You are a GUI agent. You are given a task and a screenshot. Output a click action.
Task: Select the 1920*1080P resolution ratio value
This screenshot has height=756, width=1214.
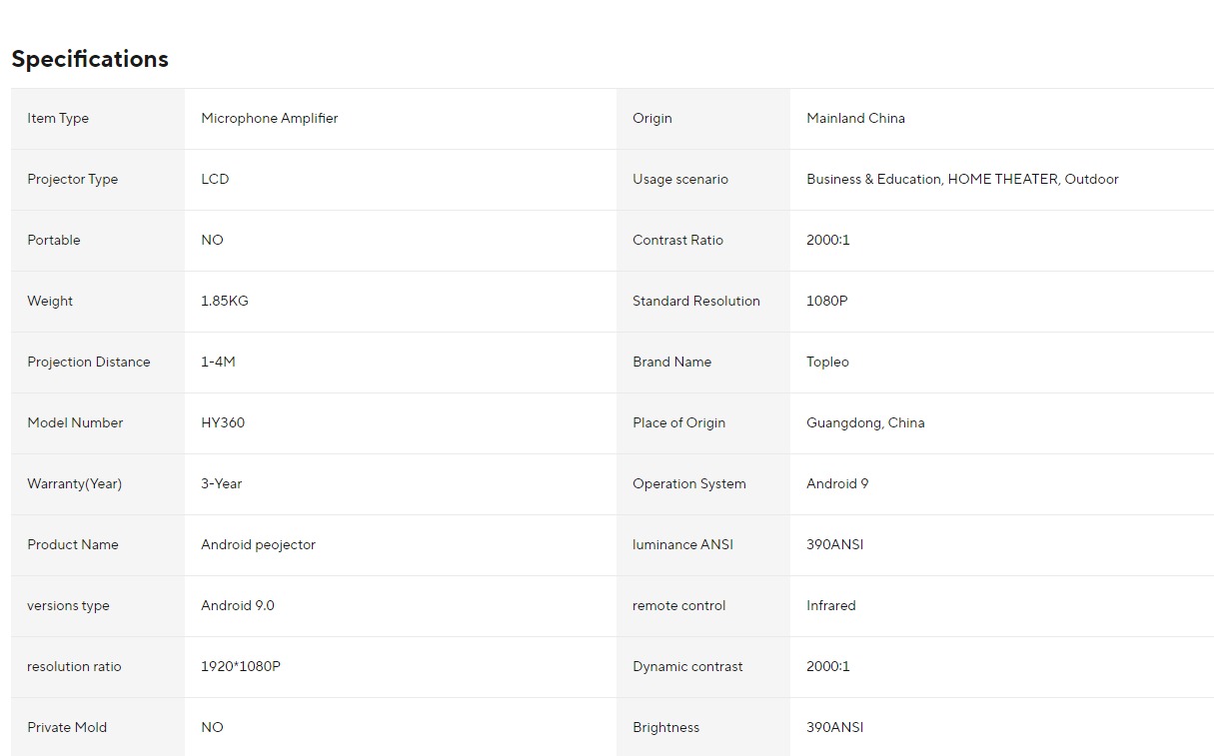(x=240, y=666)
